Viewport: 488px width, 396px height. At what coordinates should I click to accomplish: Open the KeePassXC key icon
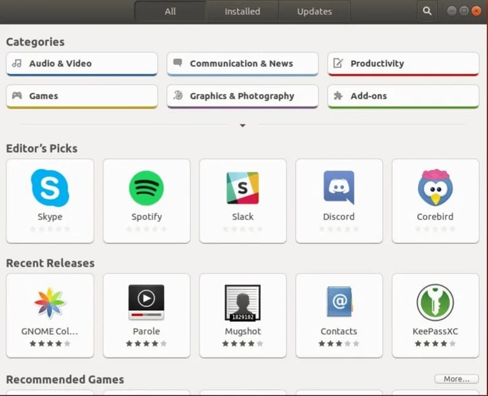tap(435, 302)
